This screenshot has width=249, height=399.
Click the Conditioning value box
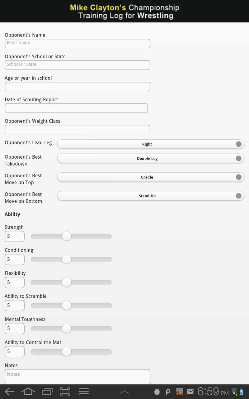(15, 259)
